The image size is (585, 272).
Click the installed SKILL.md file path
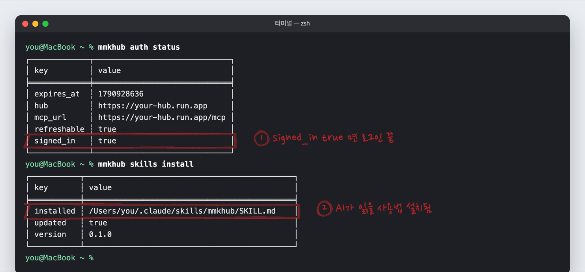[182, 211]
